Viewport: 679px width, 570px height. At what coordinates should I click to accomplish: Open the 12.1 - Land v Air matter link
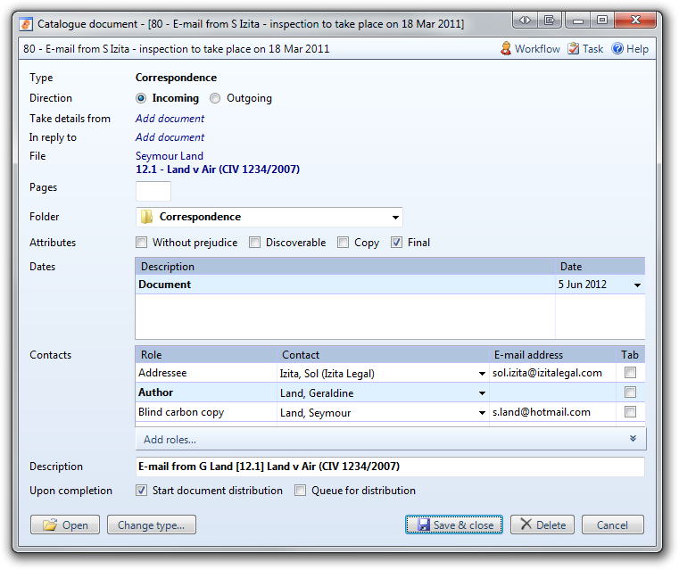tap(218, 169)
